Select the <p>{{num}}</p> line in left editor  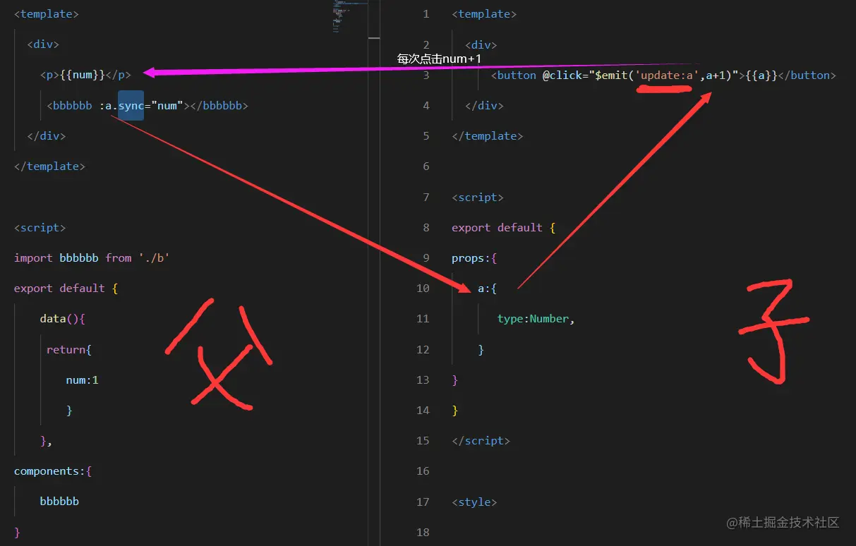(85, 75)
